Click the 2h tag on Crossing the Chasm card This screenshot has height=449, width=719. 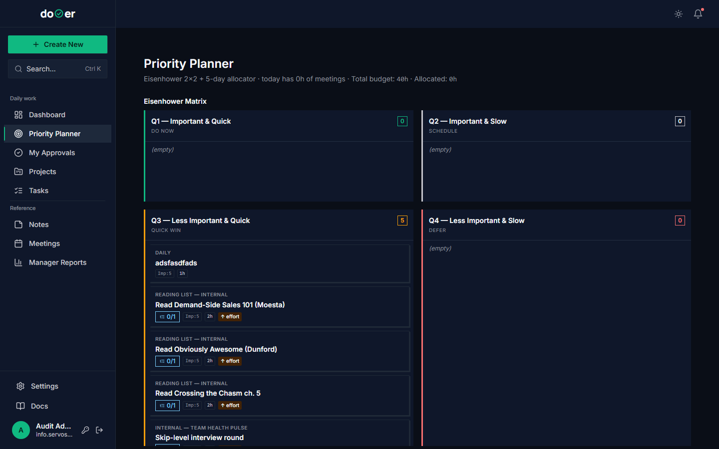coord(210,406)
